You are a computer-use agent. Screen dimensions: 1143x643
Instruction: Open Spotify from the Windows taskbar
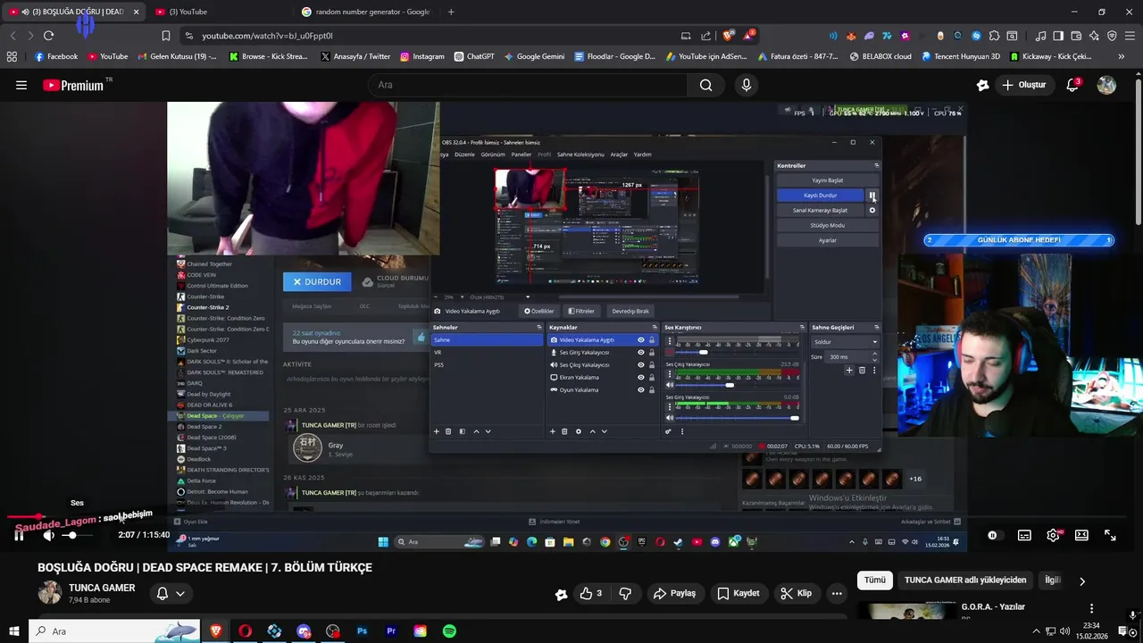pyautogui.click(x=449, y=631)
